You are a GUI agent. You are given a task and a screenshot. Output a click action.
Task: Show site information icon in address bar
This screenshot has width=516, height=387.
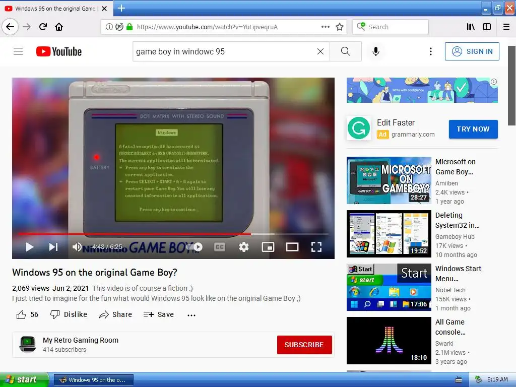(109, 27)
